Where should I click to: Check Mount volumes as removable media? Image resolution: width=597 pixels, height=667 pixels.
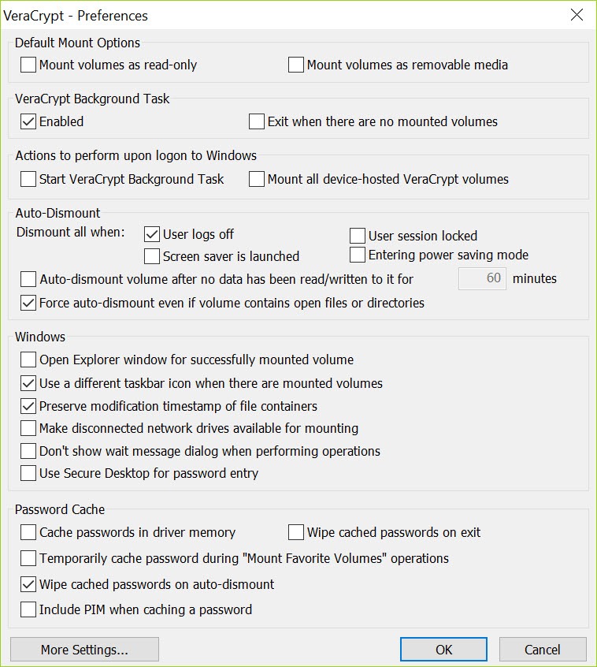click(x=295, y=65)
